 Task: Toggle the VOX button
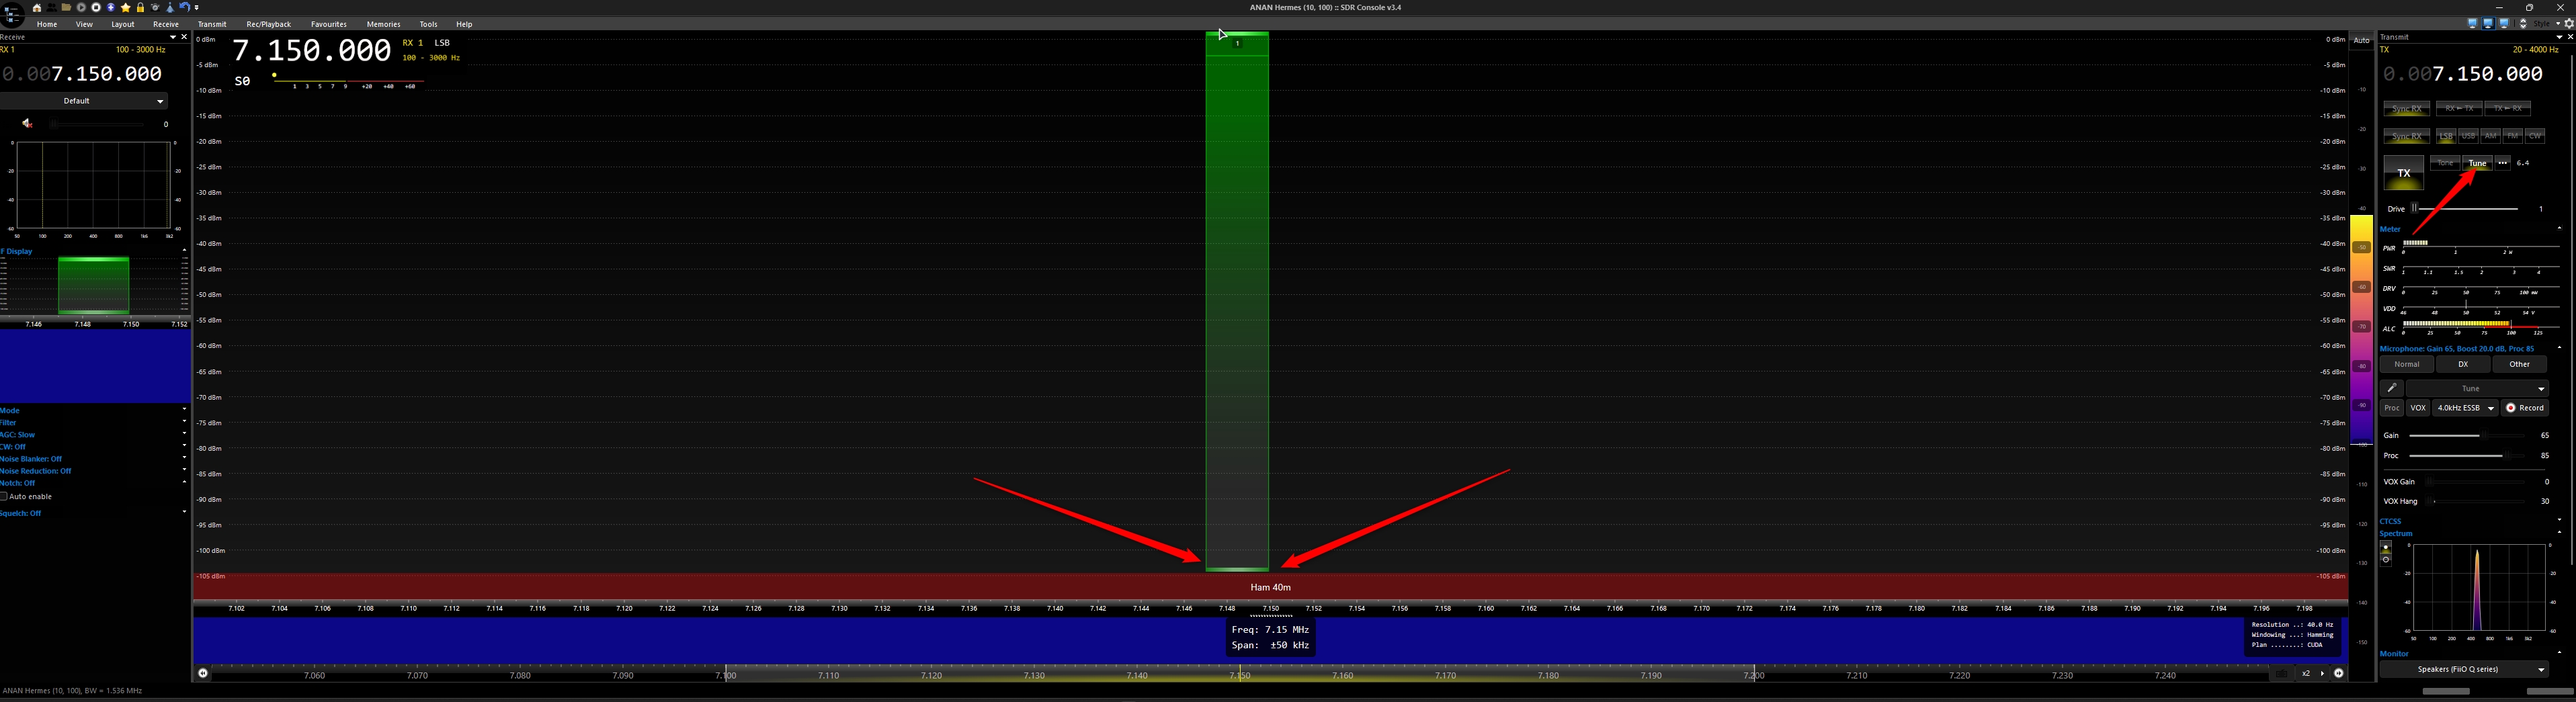(2418, 408)
